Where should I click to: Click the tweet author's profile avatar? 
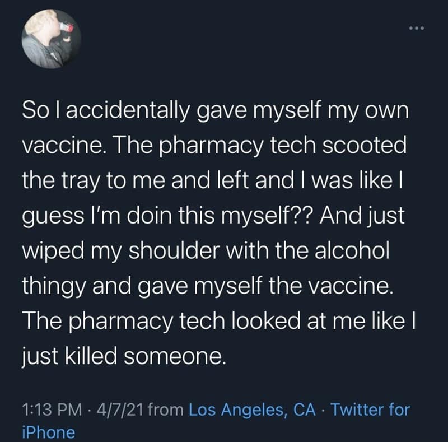[x=51, y=39]
